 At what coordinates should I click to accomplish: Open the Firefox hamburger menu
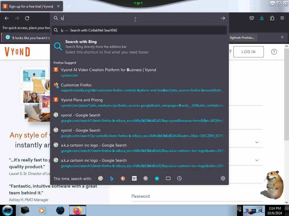tap(282, 18)
